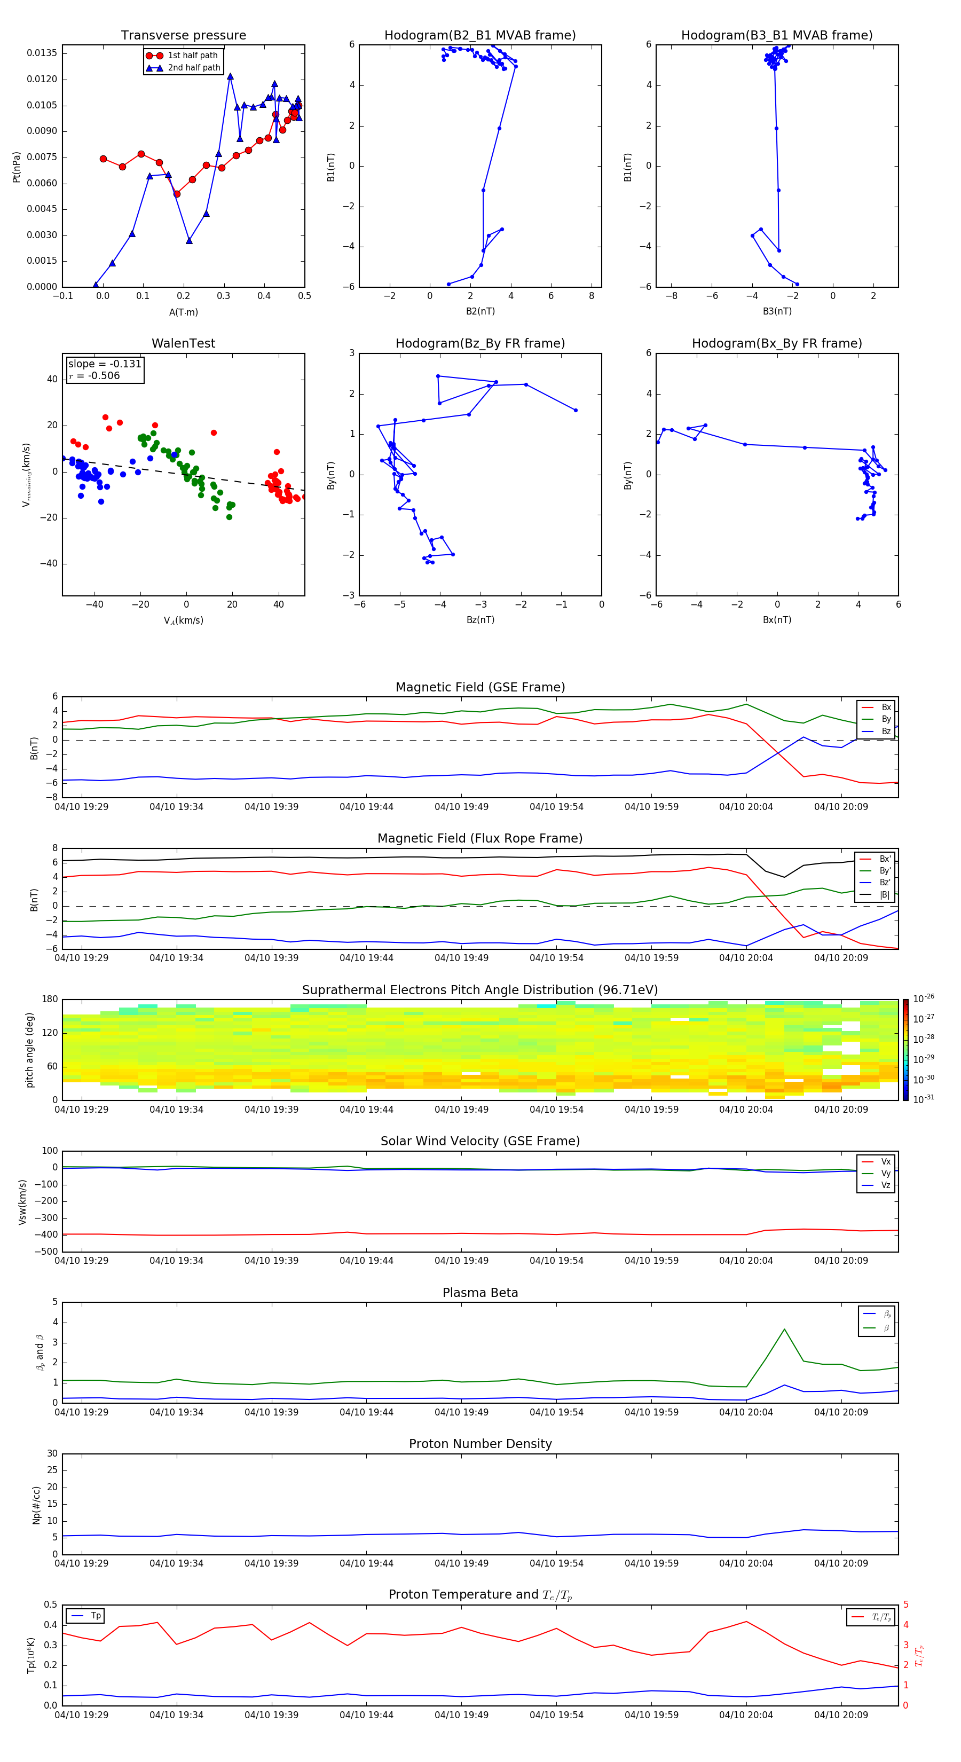Click the dashed regression line in WalenTest plot
The image size is (961, 1762).
coord(183,475)
